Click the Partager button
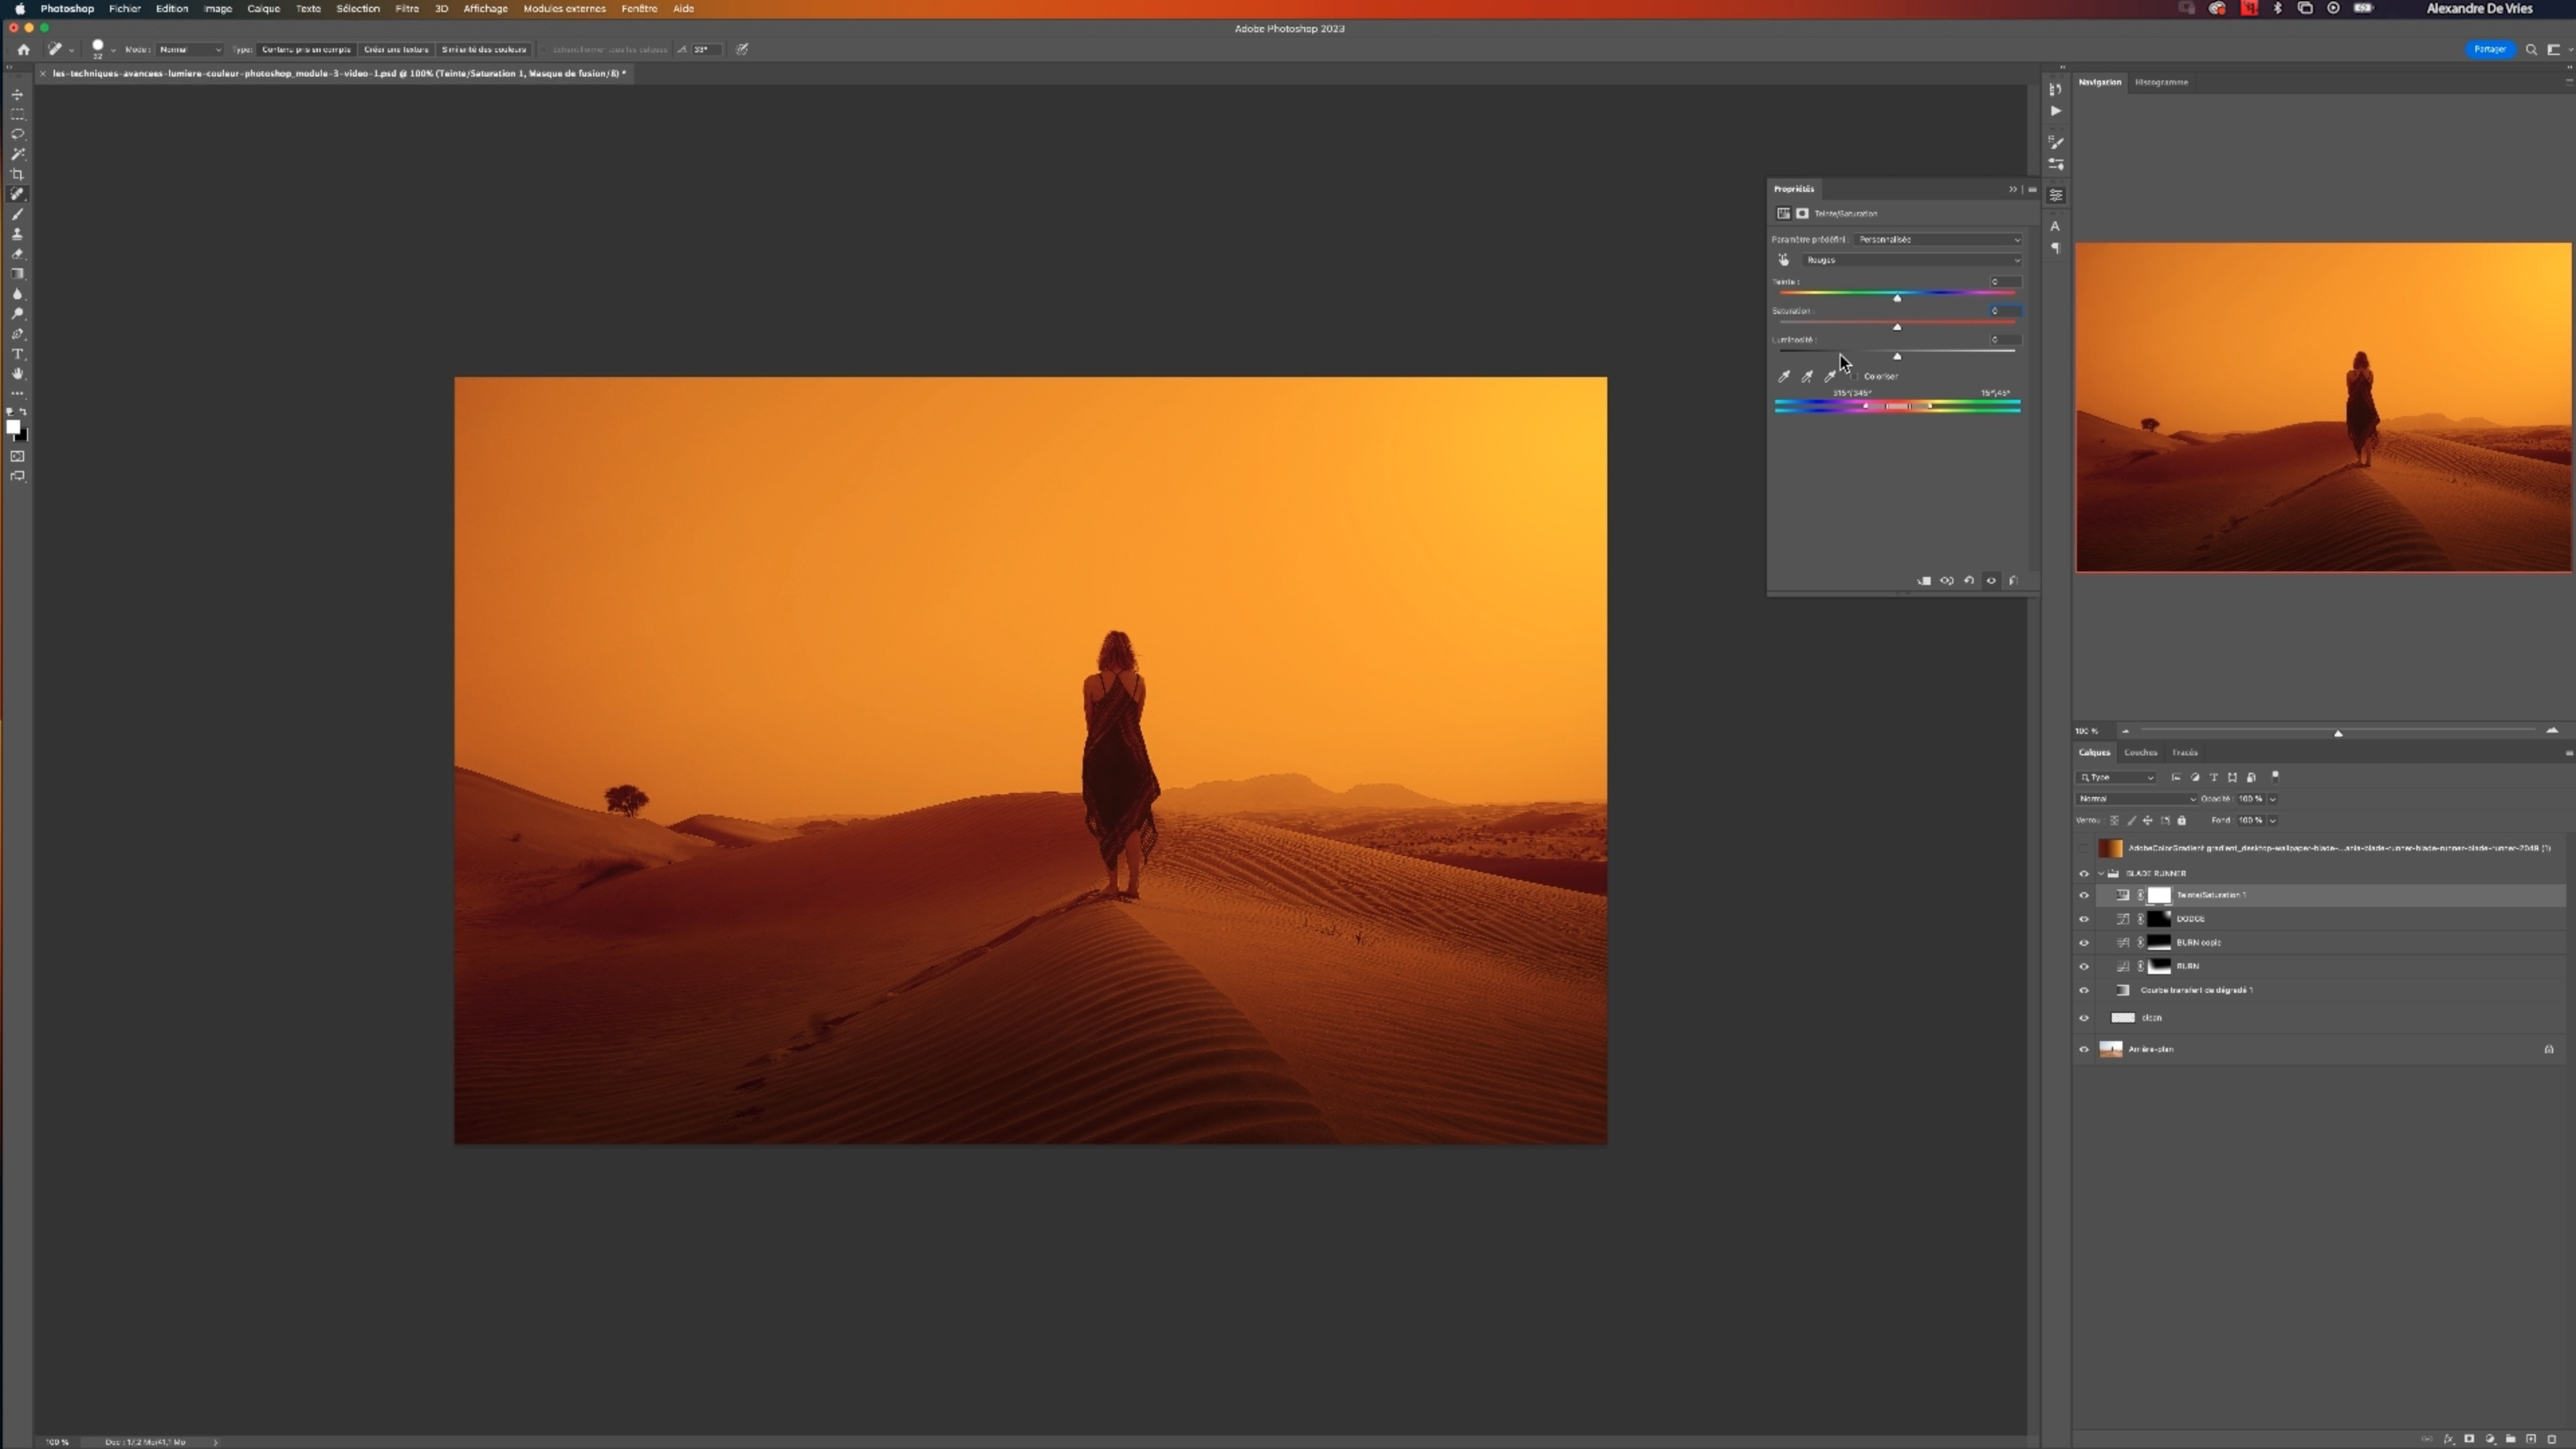The image size is (2576, 1449). 2489,49
